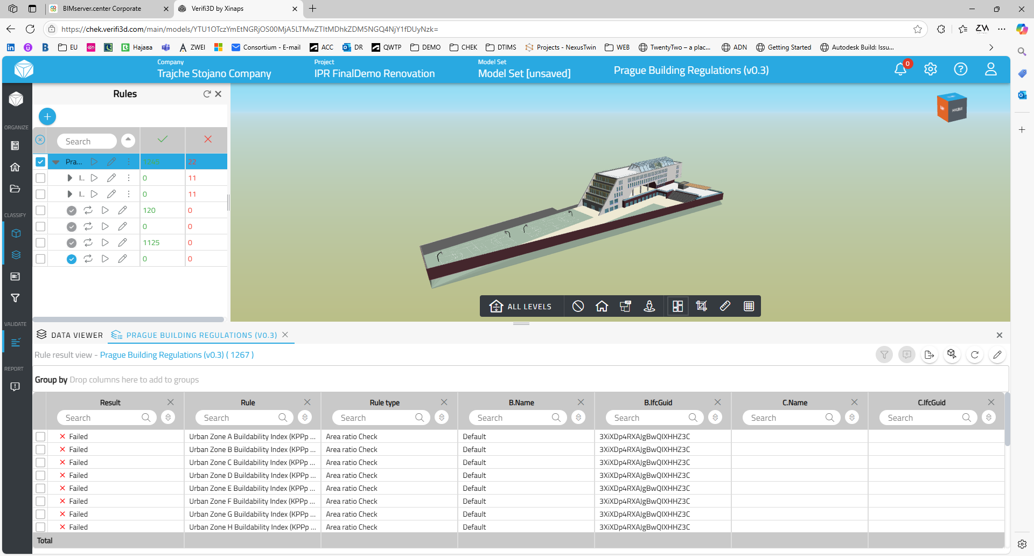Check the box for the first Failed result row
The image size is (1034, 556).
coord(40,436)
